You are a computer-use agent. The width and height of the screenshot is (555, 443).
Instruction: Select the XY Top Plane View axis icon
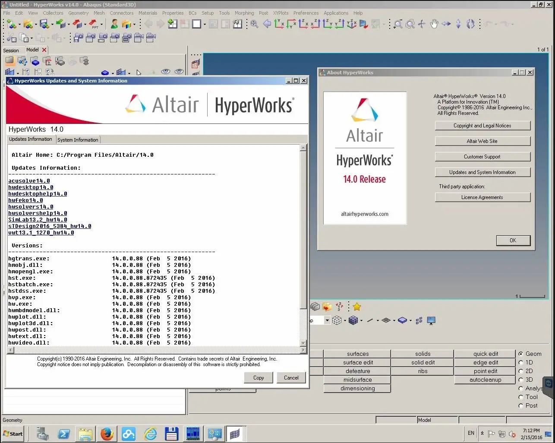(279, 24)
